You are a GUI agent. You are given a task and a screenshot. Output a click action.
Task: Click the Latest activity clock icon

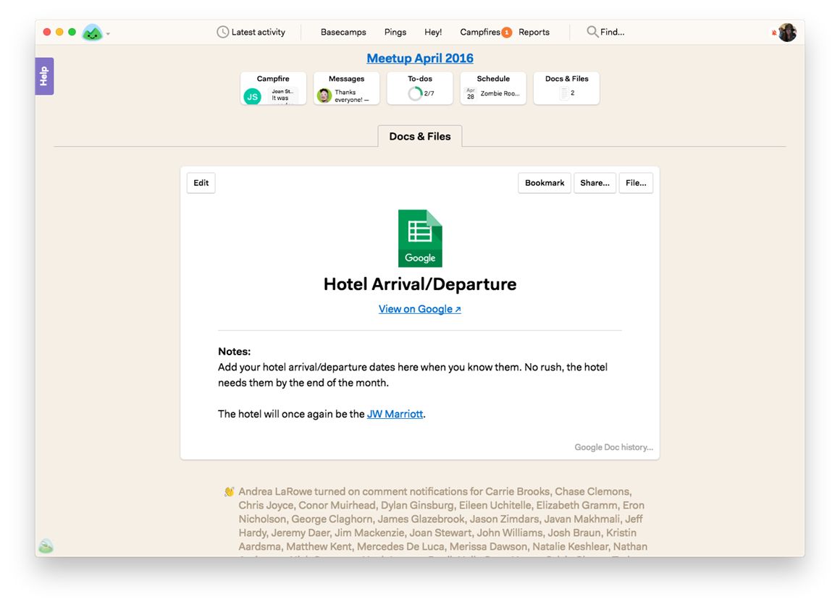222,32
